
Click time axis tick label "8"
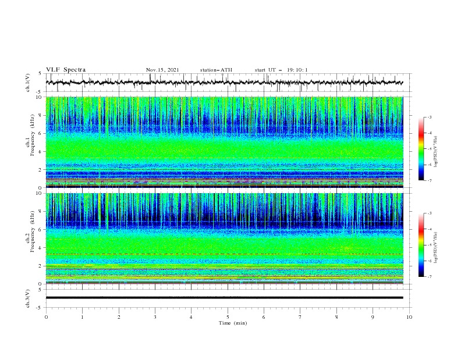[336, 317]
